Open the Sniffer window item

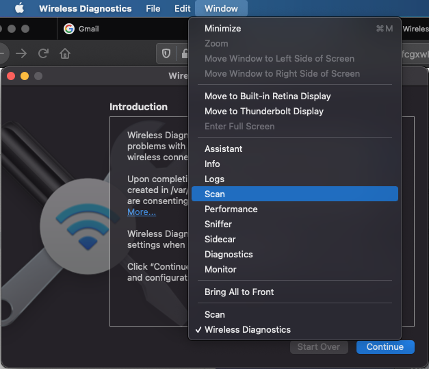295,224
